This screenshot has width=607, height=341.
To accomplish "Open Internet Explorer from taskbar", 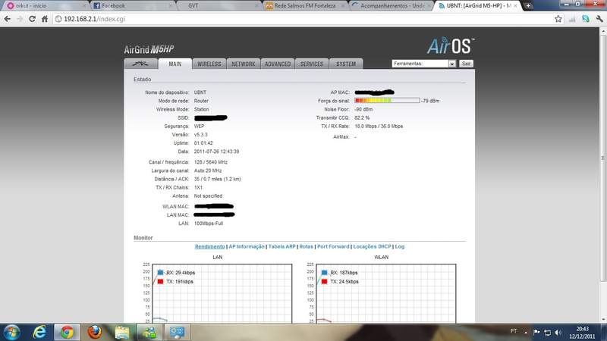I will tap(39, 332).
